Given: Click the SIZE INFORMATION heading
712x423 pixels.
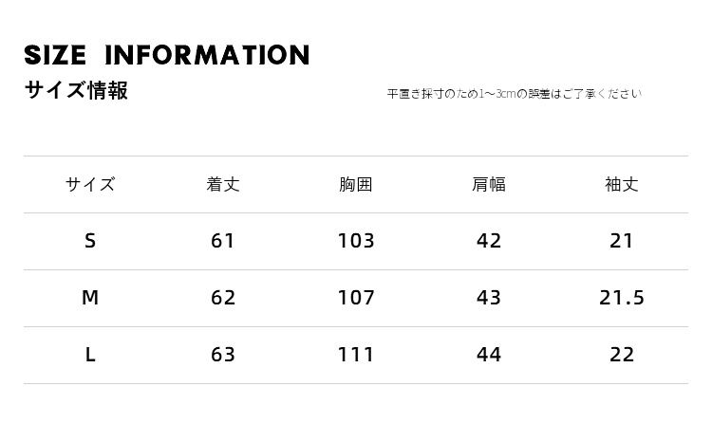Looking at the screenshot, I should [x=167, y=55].
